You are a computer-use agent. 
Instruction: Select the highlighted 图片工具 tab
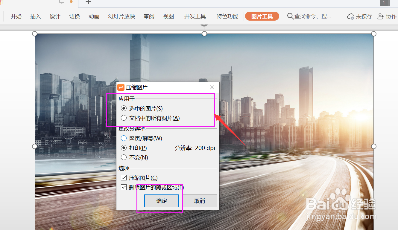(x=262, y=16)
